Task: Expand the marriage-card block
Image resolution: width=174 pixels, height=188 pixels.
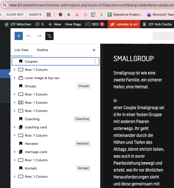Action: [x=15, y=152]
